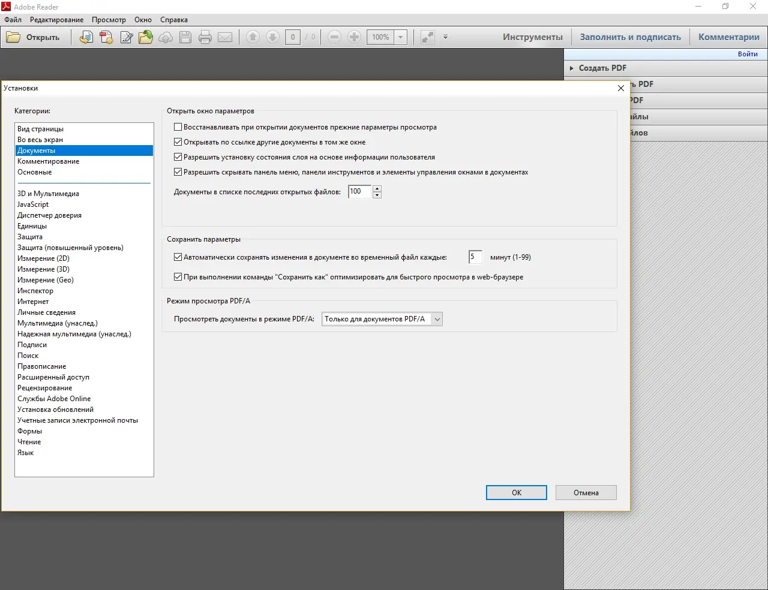Increase the recent files list count
The width and height of the screenshot is (768, 590).
pos(377,189)
